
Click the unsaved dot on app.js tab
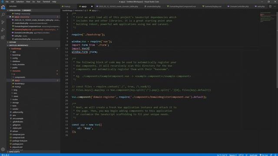pyautogui.click(x=92, y=6)
